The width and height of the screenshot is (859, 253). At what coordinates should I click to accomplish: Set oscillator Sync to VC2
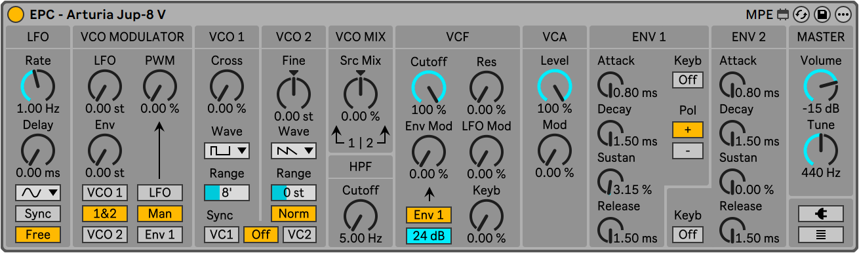pos(300,235)
